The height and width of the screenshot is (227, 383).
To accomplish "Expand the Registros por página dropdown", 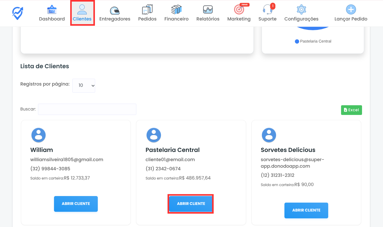I will click(84, 86).
